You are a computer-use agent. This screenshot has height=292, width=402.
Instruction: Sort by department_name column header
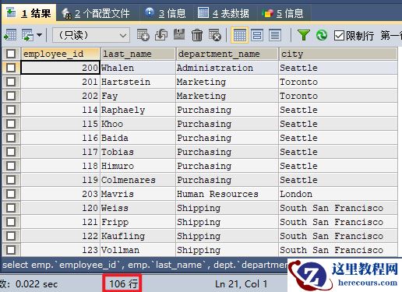(x=227, y=54)
